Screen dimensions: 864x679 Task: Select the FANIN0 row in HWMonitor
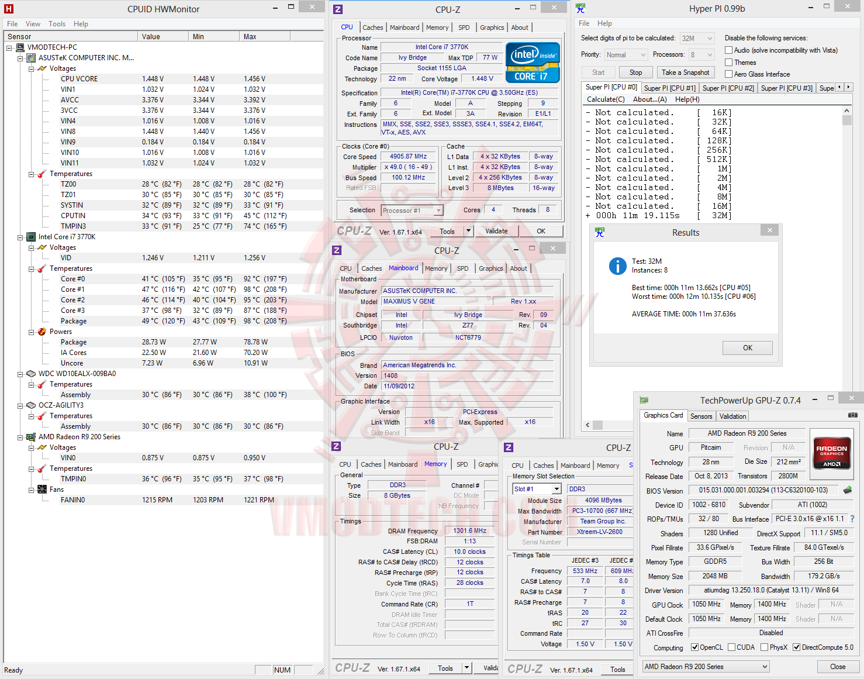(x=164, y=500)
